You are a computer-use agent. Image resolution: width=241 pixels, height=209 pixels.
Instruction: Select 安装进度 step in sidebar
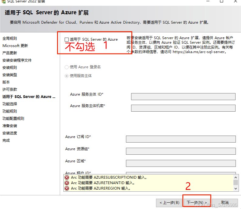[x=10, y=133]
